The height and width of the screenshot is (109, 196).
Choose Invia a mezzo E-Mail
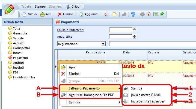pyautogui.click(x=147, y=95)
